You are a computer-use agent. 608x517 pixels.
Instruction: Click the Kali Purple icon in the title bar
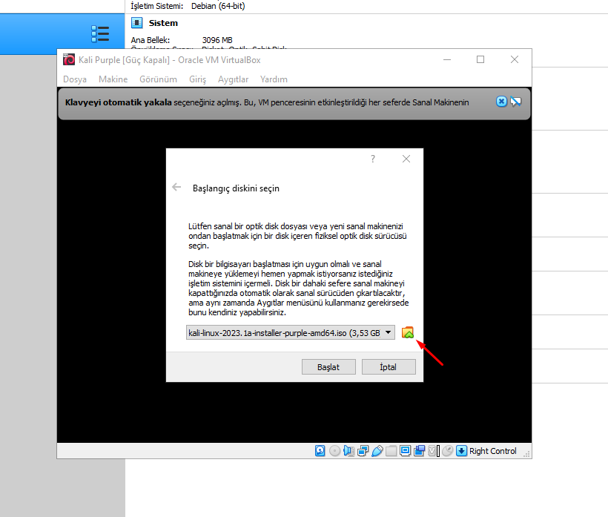pos(69,60)
